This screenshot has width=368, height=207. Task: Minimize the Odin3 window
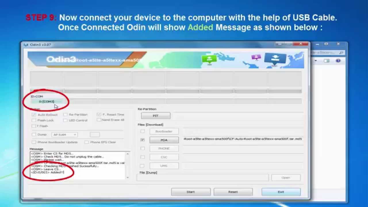280,44
